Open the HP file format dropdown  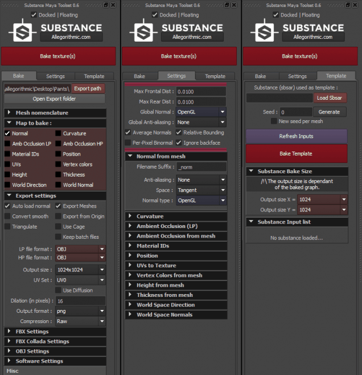(80, 258)
